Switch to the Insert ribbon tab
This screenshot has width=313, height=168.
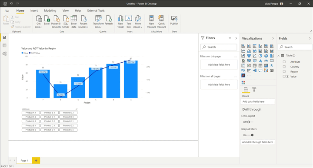pos(34,10)
